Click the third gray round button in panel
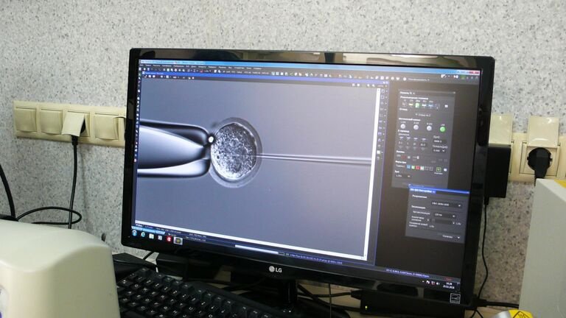Screen dimensions: 566x318 coord(429,128)
